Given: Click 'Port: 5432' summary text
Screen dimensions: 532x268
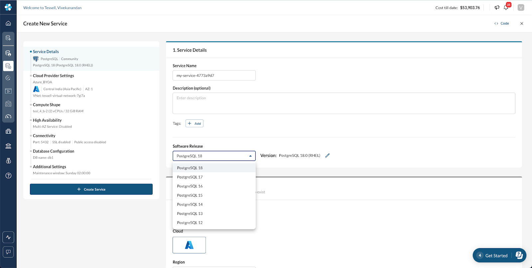Looking at the screenshot, I should tap(41, 142).
